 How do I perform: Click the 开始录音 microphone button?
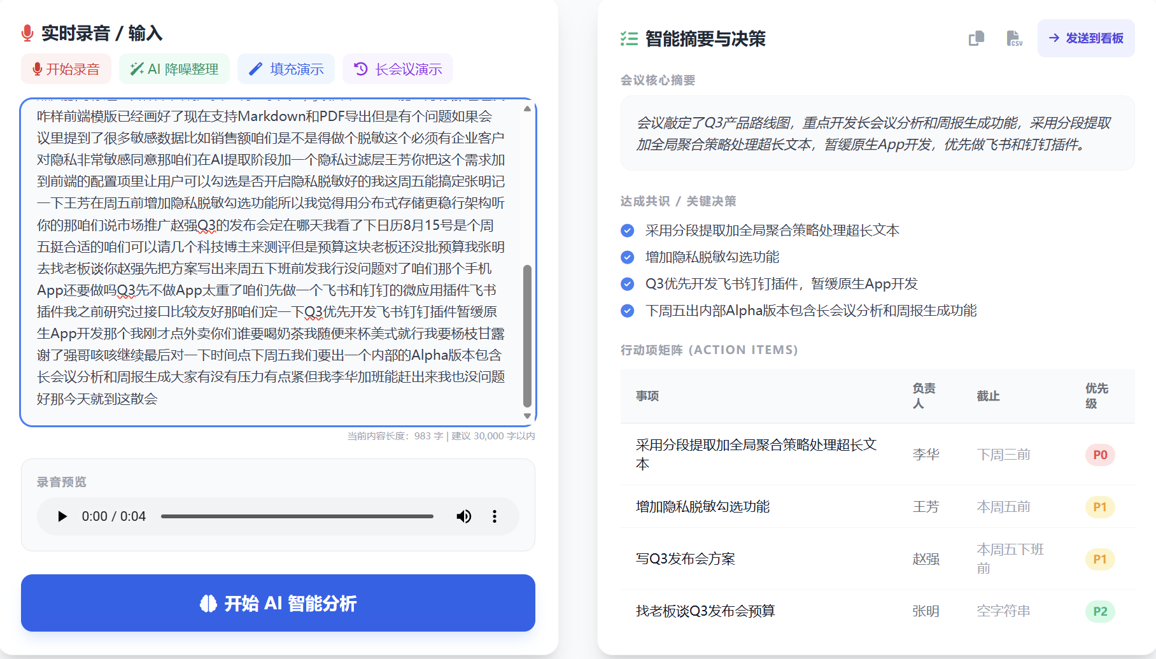pos(66,69)
